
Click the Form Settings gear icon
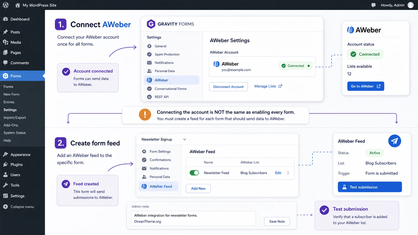click(x=144, y=152)
